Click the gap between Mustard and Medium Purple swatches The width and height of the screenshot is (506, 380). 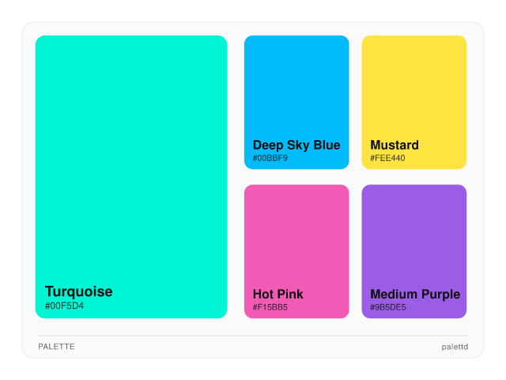click(413, 177)
